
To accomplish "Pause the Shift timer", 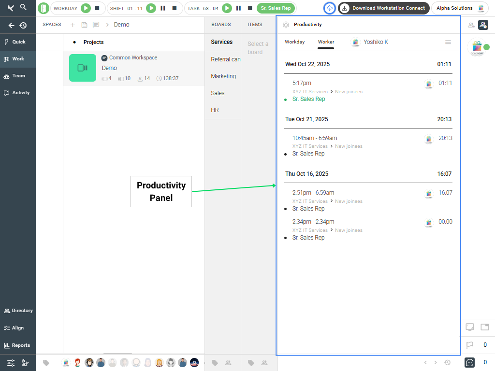I will [x=163, y=8].
